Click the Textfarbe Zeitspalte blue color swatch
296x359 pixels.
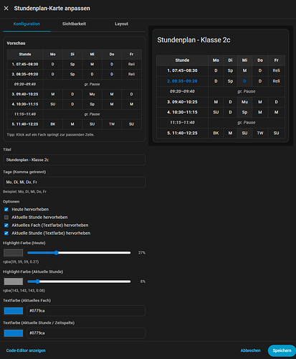14,333
